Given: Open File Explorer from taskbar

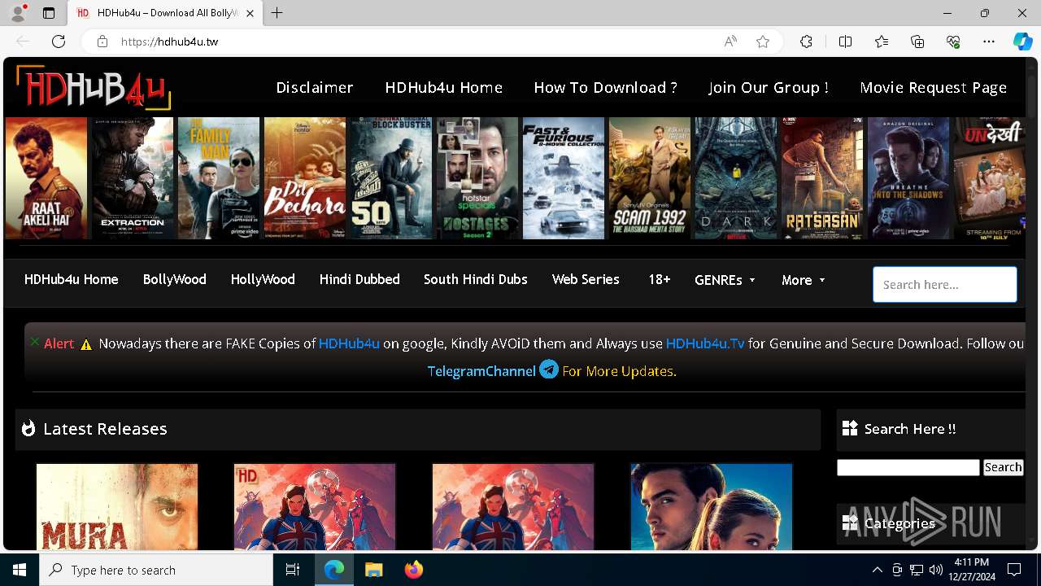Looking at the screenshot, I should tap(373, 570).
